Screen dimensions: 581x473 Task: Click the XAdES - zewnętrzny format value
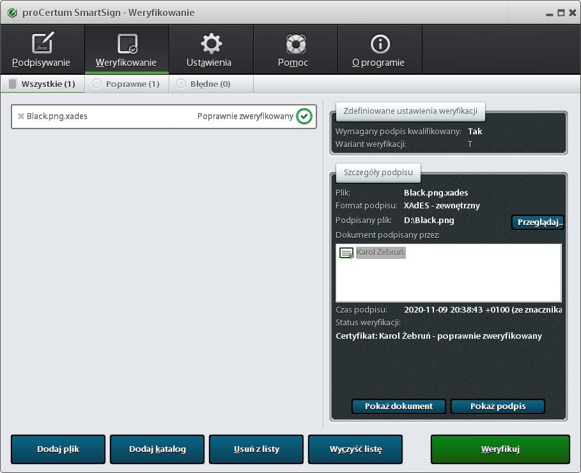442,206
